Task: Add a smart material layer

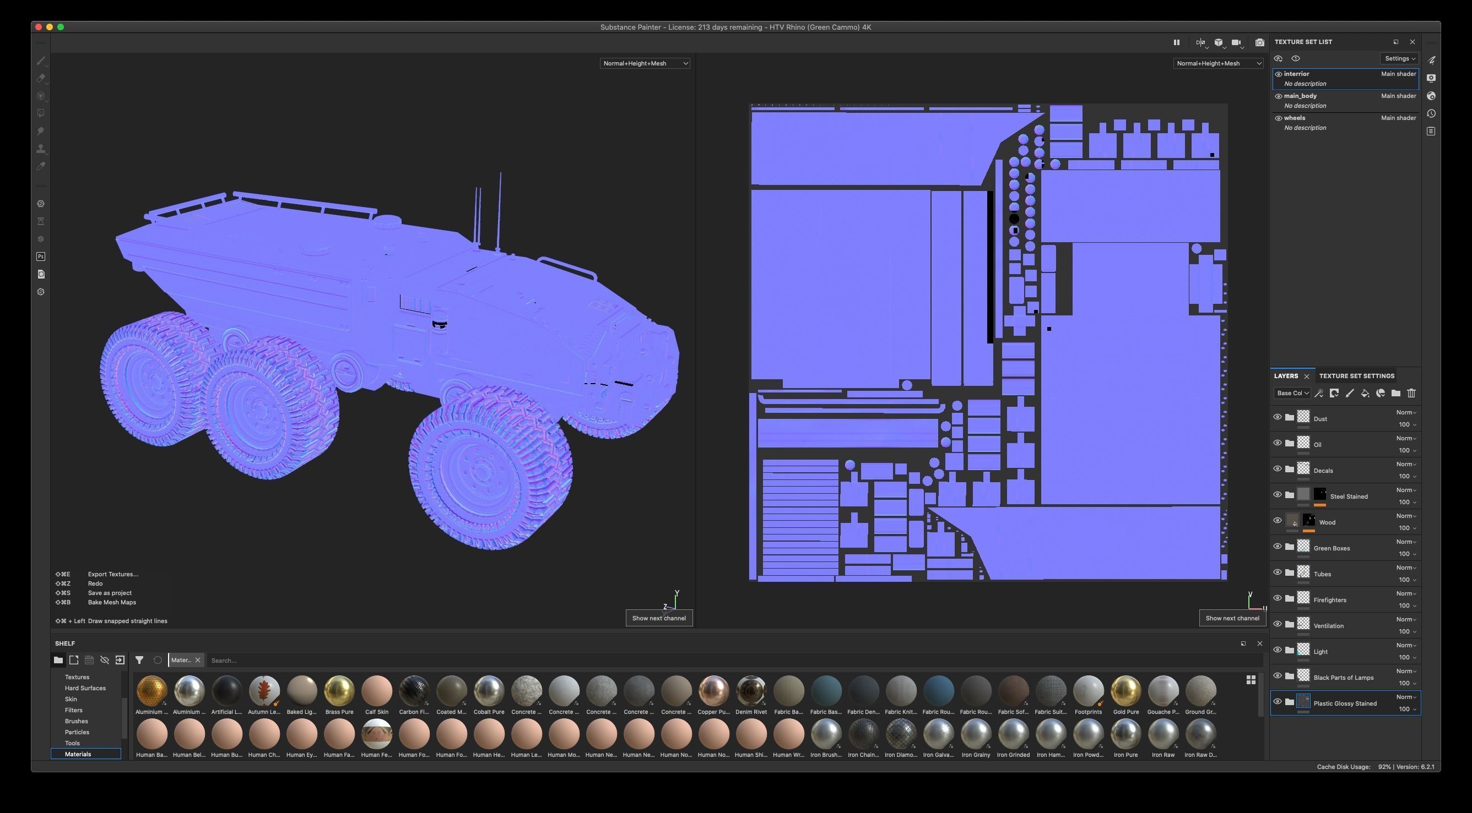Action: click(1381, 393)
